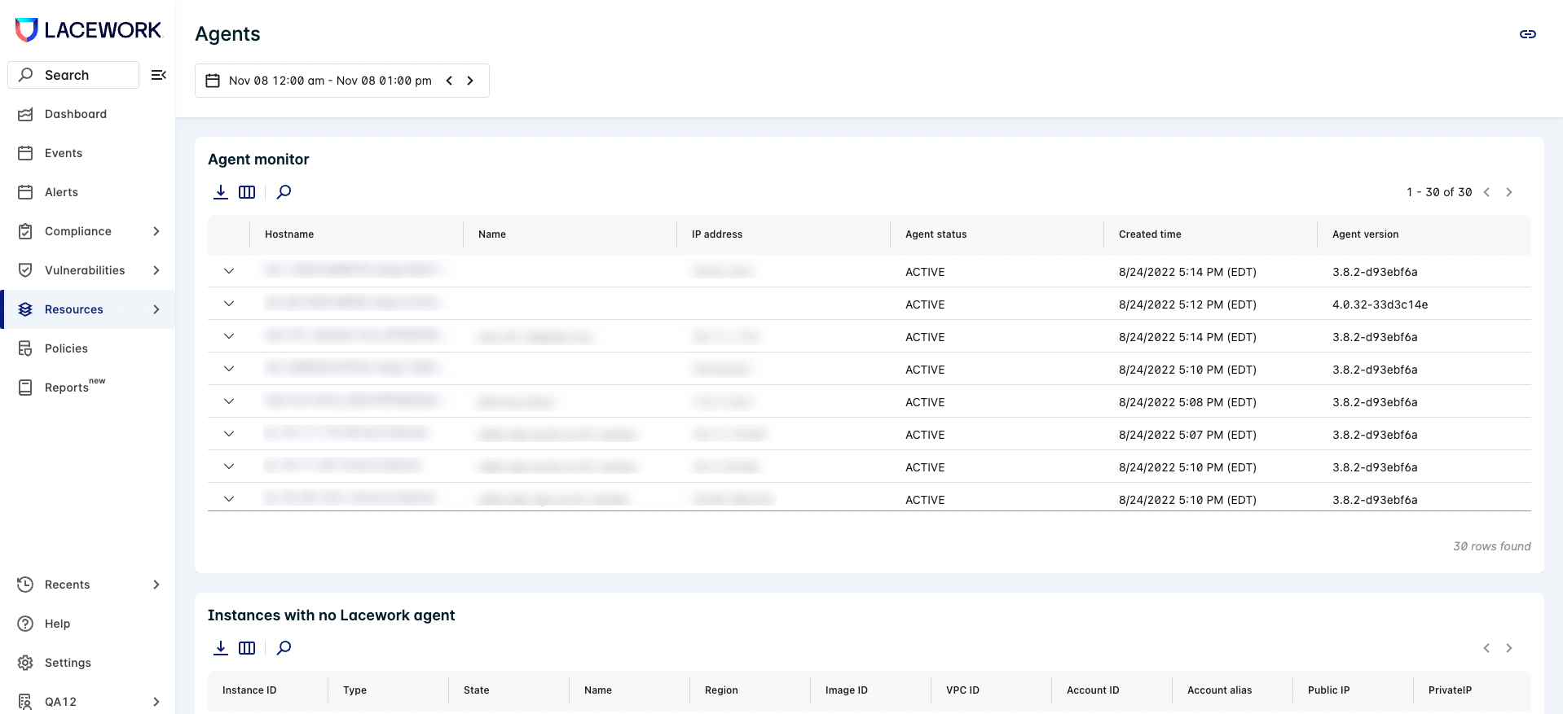Sort by Agent monitor Name column
This screenshot has width=1563, height=714.
point(492,234)
